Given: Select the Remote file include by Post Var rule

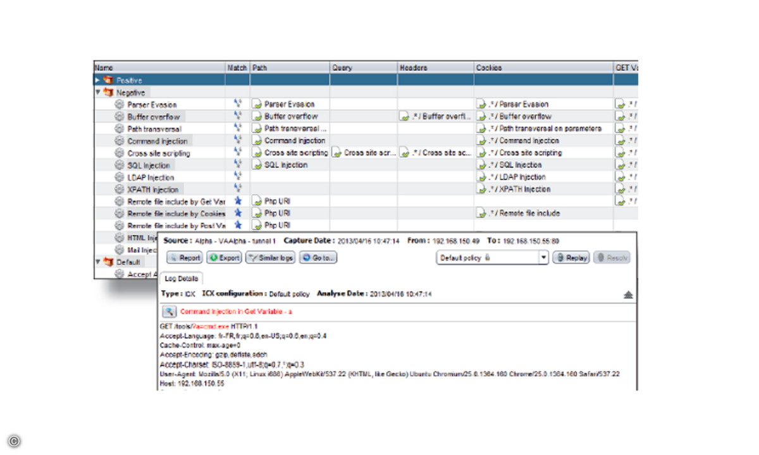Looking at the screenshot, I should (x=176, y=226).
